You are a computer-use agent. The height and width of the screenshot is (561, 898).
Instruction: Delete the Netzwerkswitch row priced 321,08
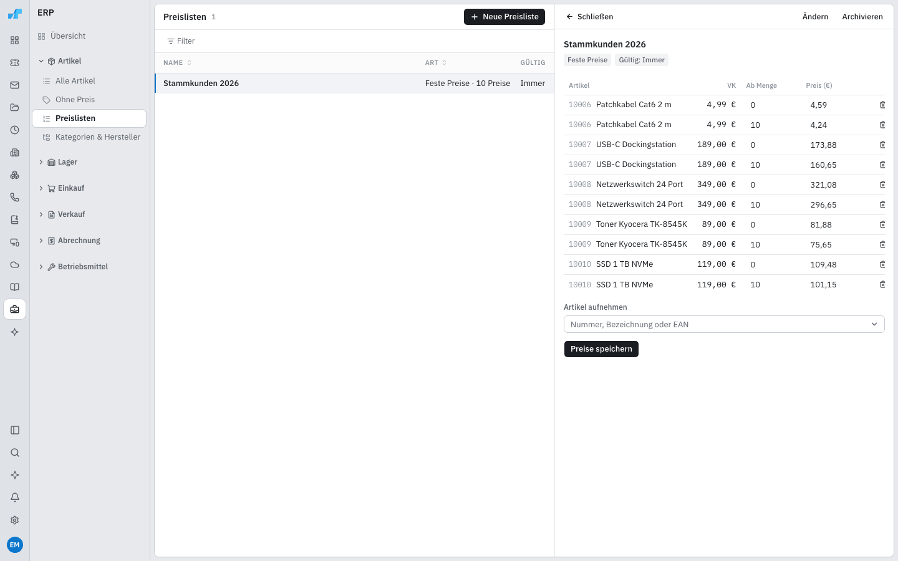pos(882,185)
